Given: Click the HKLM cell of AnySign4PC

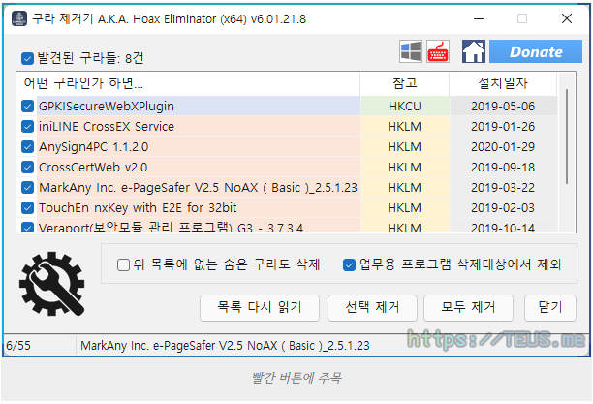Looking at the screenshot, I should 405,146.
